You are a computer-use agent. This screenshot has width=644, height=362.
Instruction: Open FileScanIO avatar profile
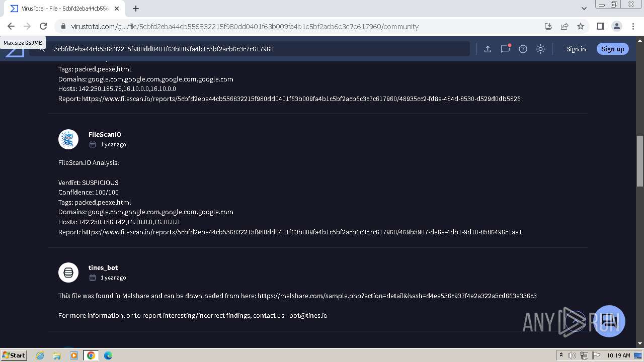point(68,139)
